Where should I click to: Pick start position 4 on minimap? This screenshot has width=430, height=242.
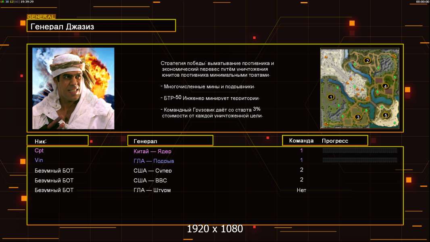tap(385, 86)
